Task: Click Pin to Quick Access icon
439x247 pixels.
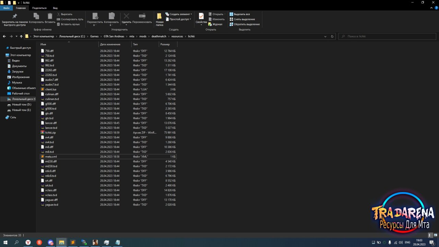Action: click(x=15, y=19)
